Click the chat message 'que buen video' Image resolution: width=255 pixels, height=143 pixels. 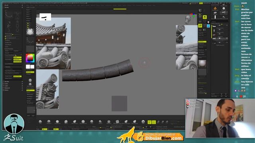[247, 71]
